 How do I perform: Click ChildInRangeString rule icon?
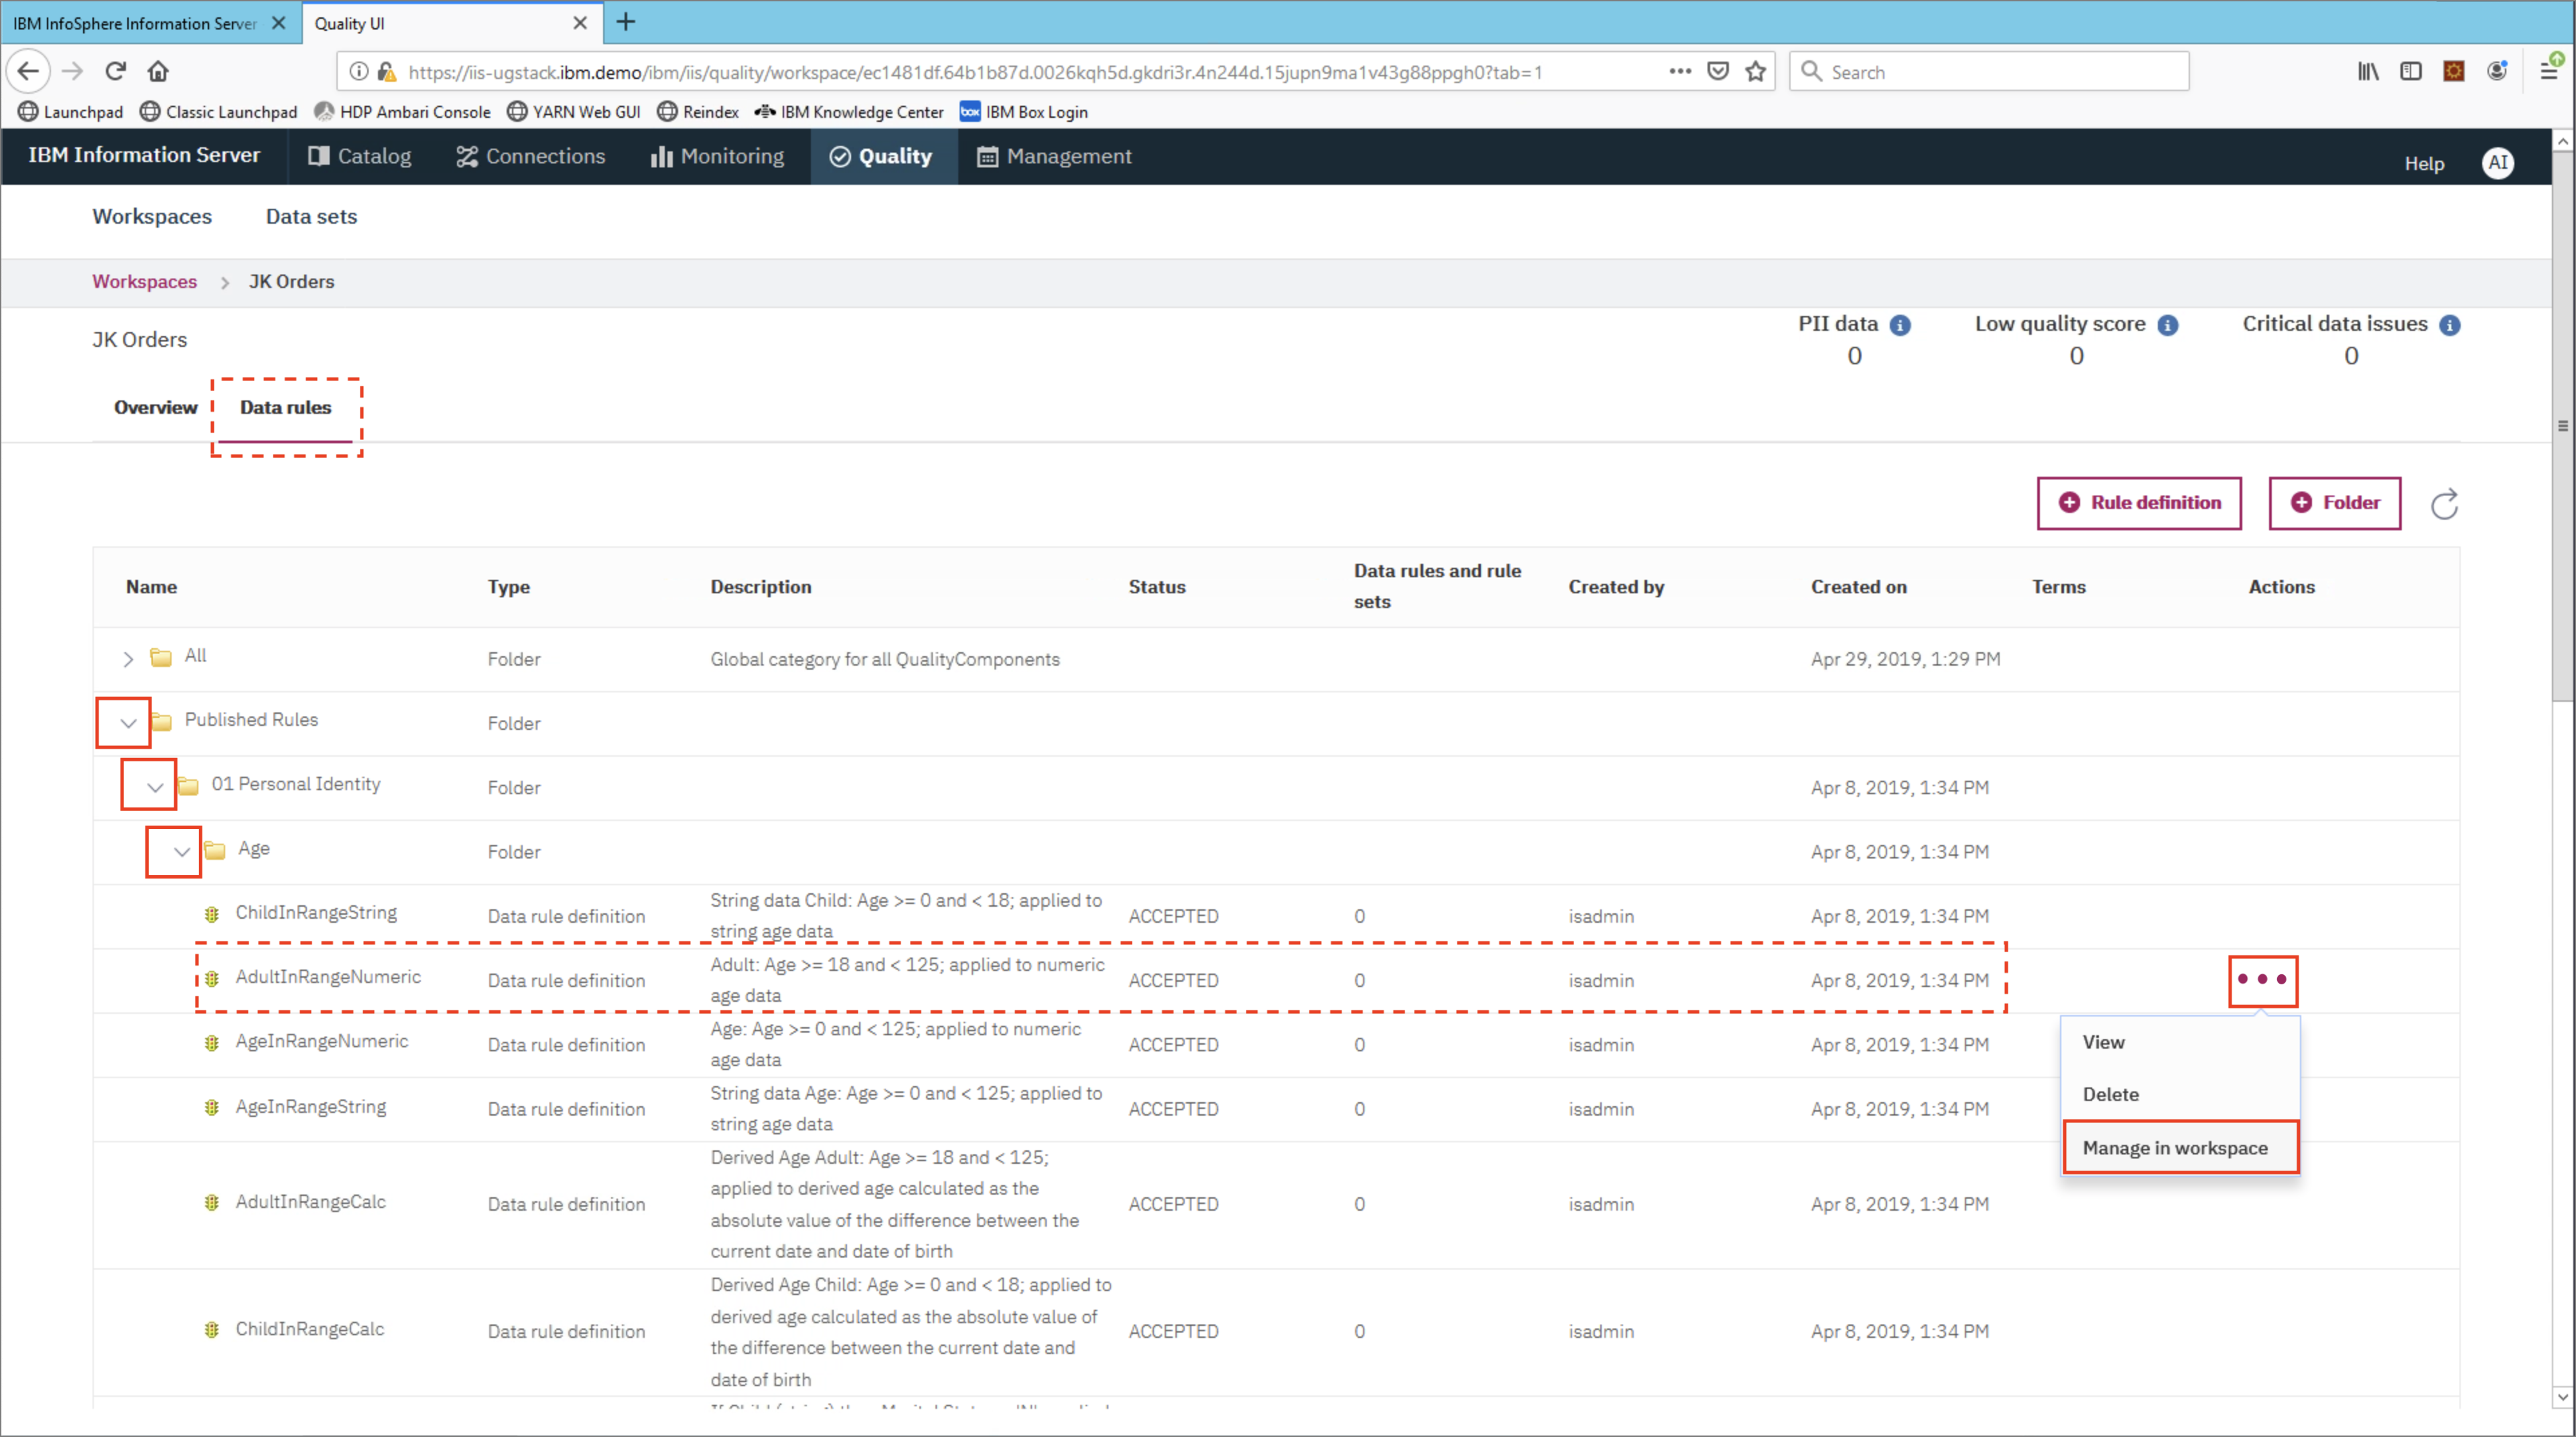pyautogui.click(x=211, y=915)
